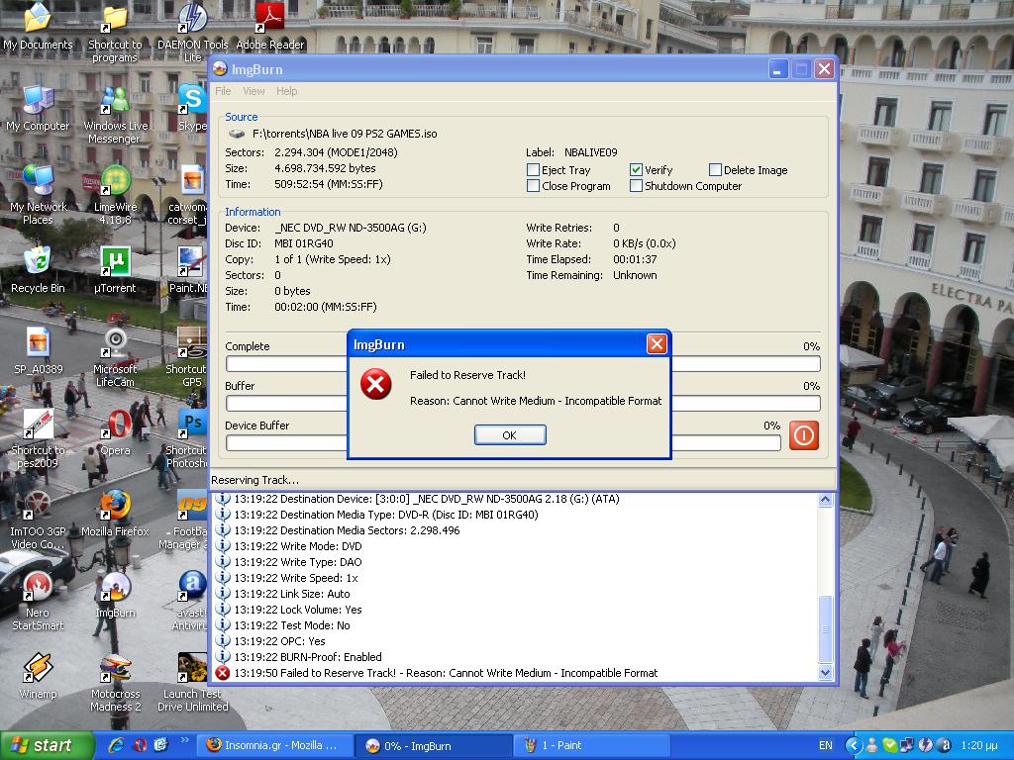Click the log scrollbar down arrow
Screen dimensions: 1014x760
[x=825, y=673]
